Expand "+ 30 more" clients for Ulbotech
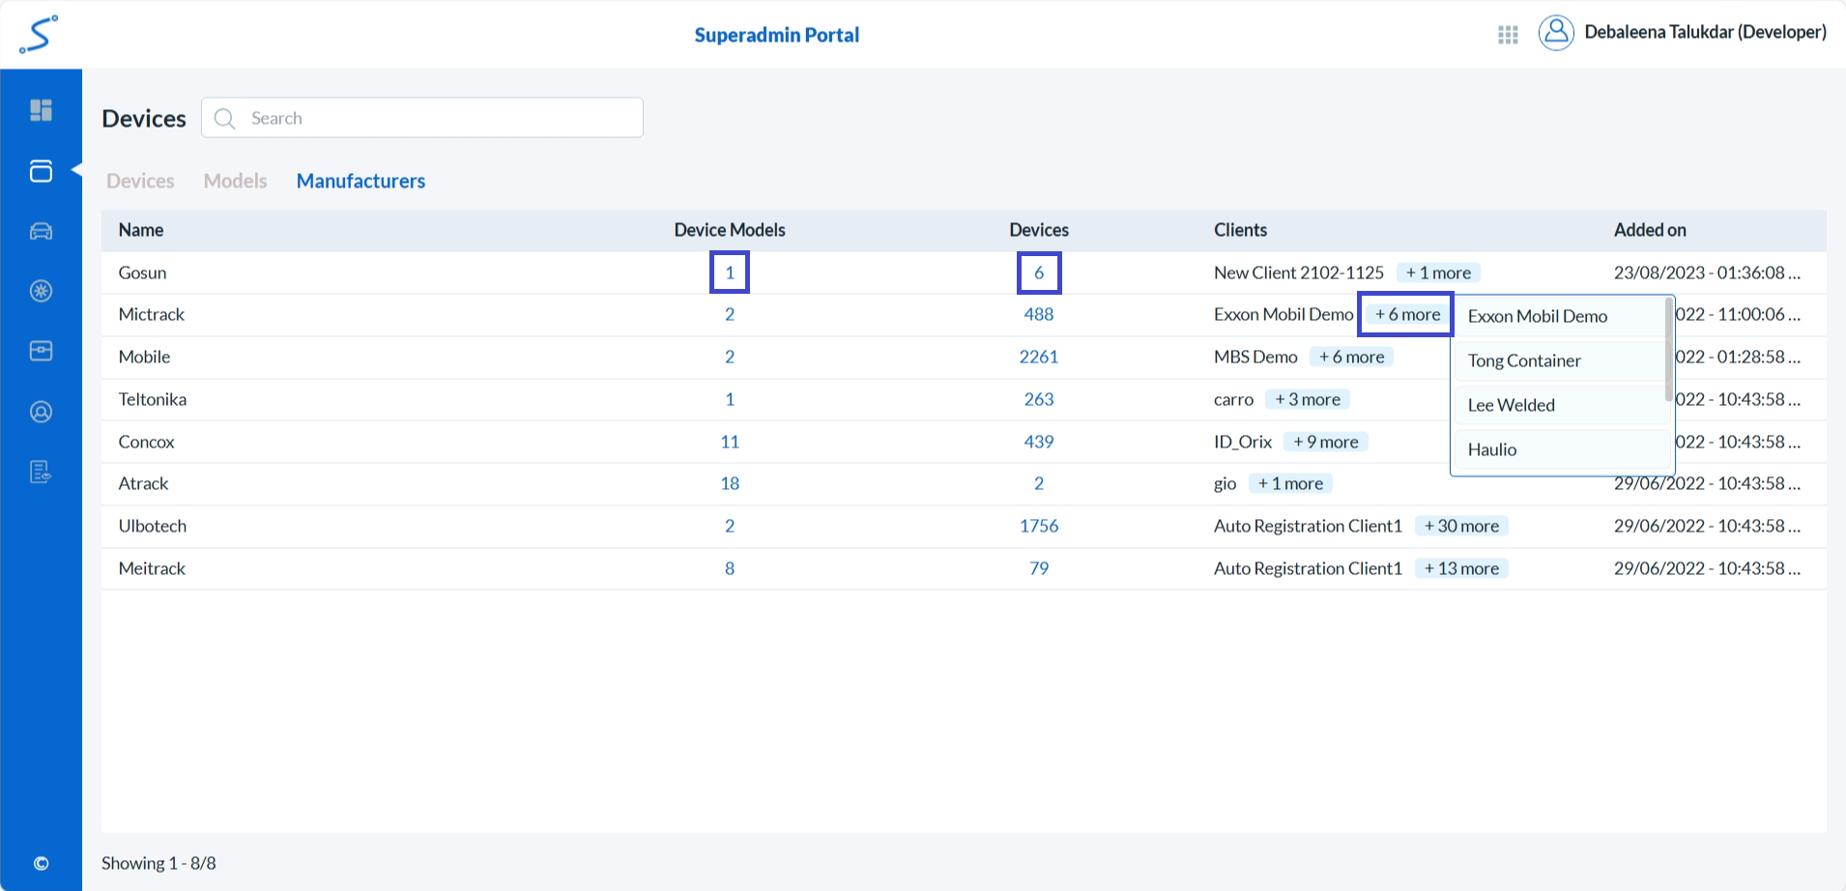Viewport: 1846px width, 891px height. 1461,526
